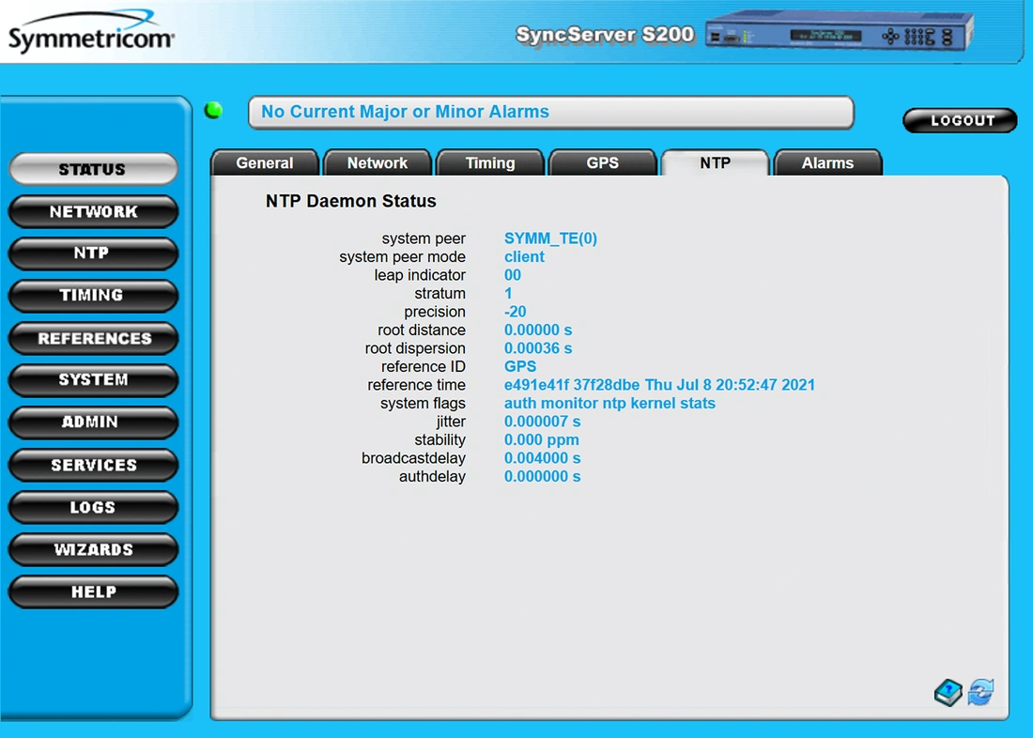The image size is (1033, 738).
Task: Click the green alarm status indicator
Action: [213, 110]
